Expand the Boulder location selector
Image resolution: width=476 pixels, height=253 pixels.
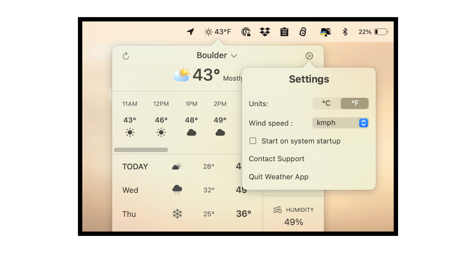point(217,55)
